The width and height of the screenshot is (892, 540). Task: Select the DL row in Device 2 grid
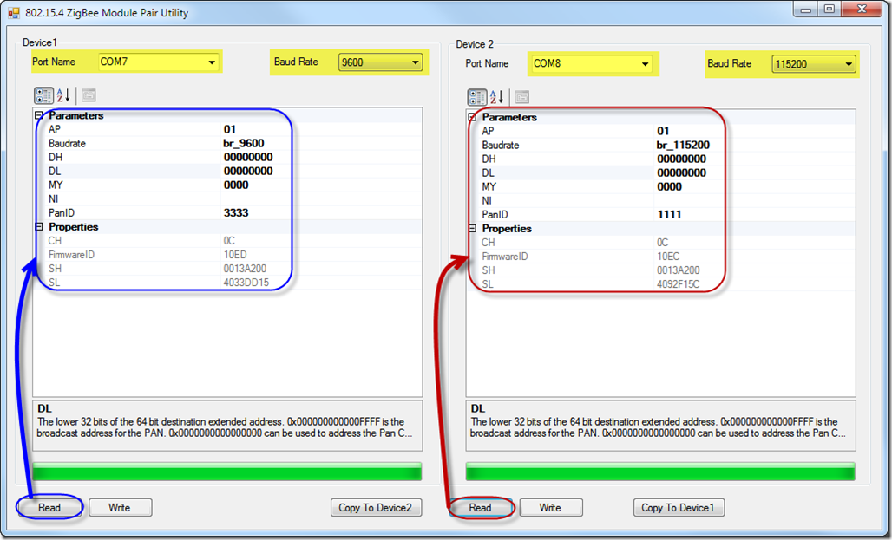pyautogui.click(x=660, y=172)
